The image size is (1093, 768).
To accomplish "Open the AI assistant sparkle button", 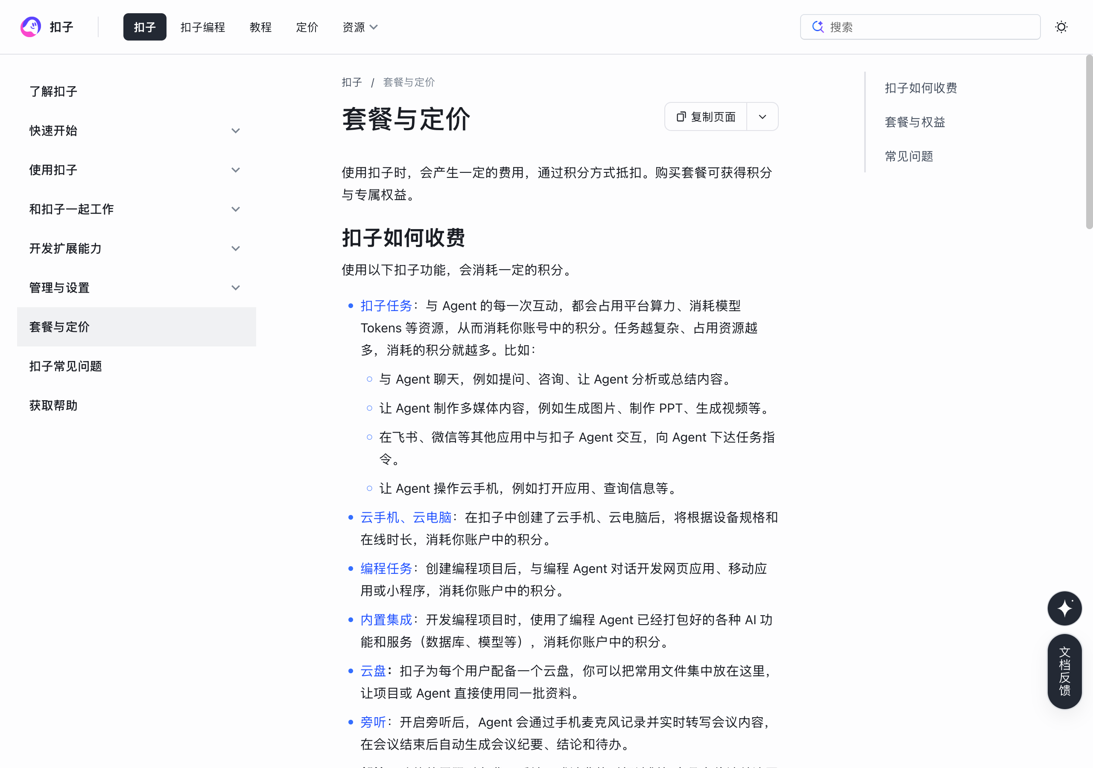I will tap(1064, 608).
